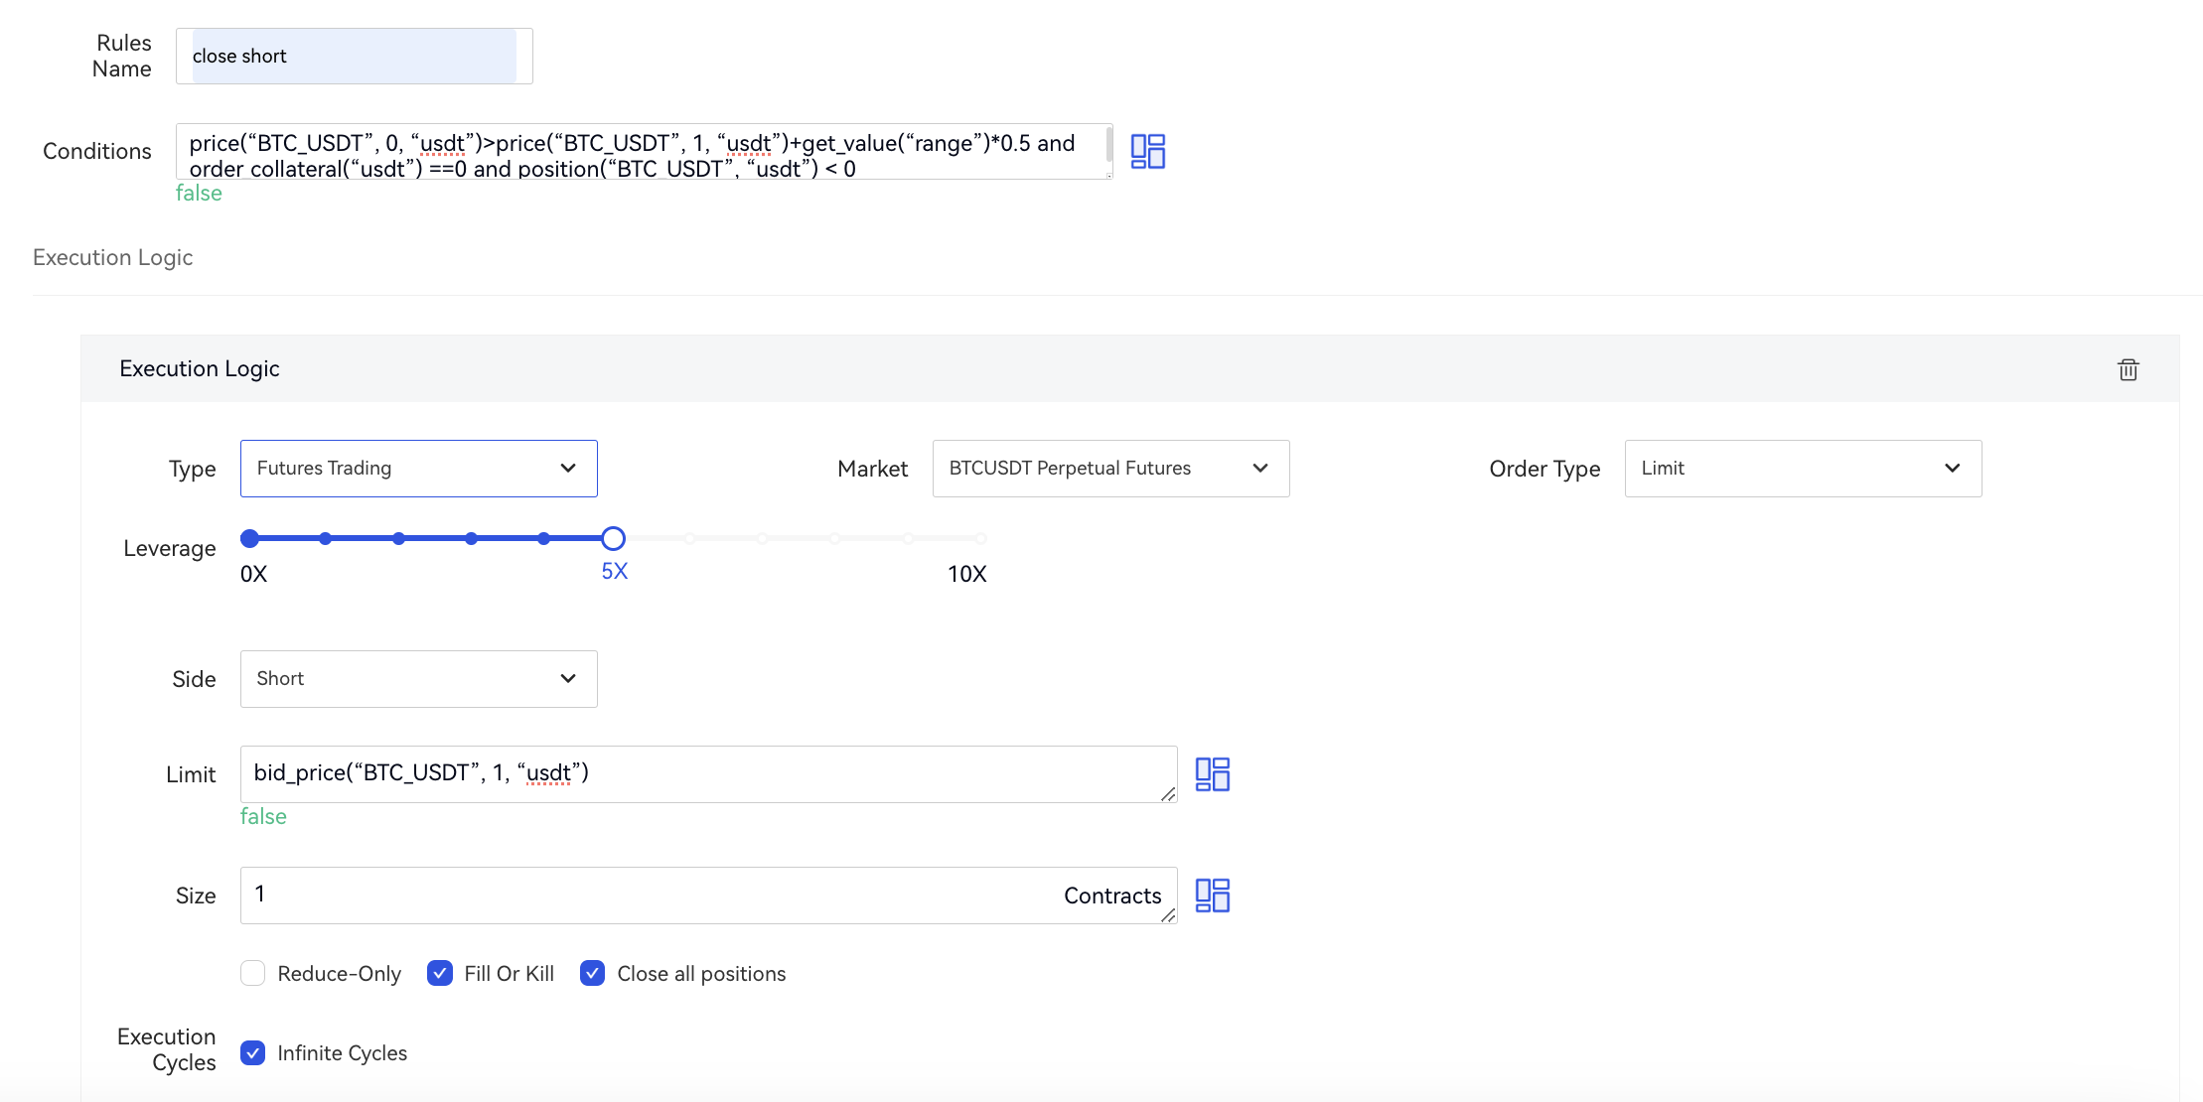This screenshot has height=1102, width=2203.
Task: Click the Rules Name field containing close short
Action: [354, 57]
